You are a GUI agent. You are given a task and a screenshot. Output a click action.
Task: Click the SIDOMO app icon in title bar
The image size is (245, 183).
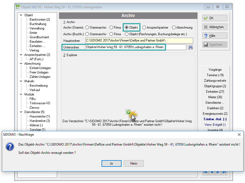click(x=18, y=7)
